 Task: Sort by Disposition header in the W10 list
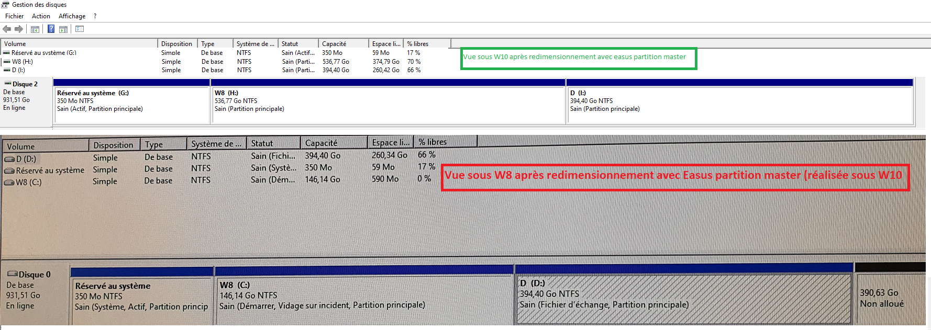pos(178,44)
